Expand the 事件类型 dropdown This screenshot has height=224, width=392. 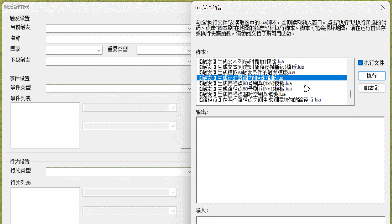click(x=119, y=89)
